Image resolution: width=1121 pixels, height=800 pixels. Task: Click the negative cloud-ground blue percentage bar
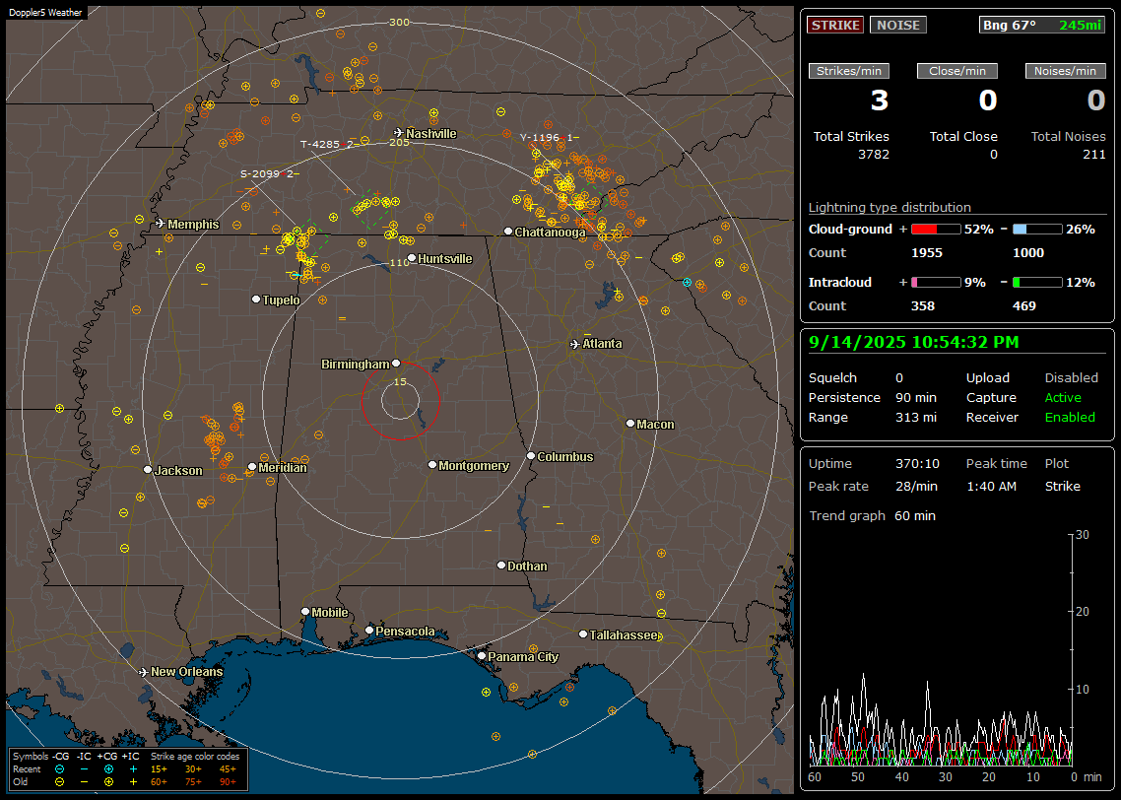point(1037,230)
